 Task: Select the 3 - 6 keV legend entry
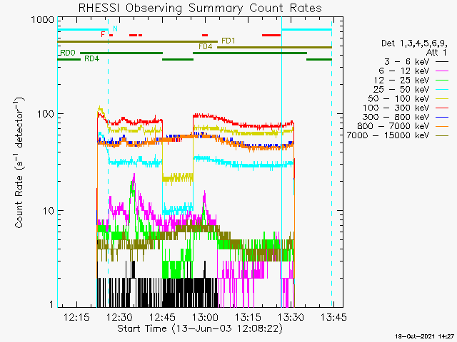(416, 62)
